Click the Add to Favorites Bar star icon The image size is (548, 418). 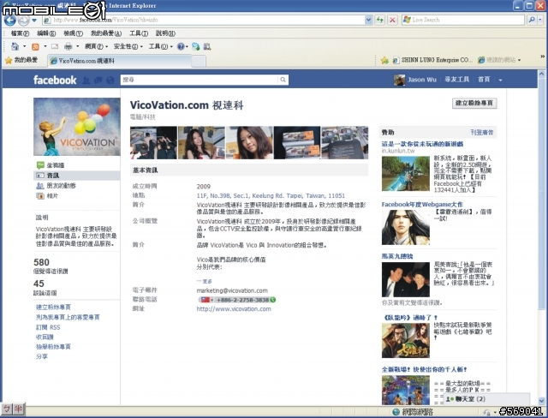pos(384,61)
